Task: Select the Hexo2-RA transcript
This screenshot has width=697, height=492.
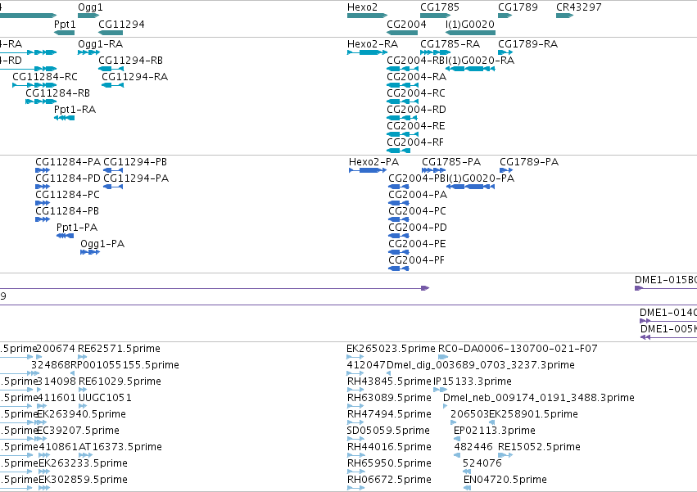Action: click(x=367, y=52)
